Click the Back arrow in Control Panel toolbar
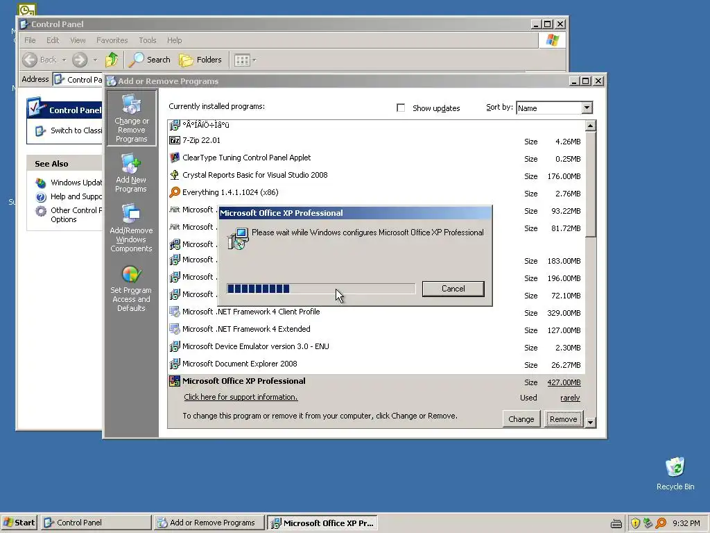 (30, 60)
